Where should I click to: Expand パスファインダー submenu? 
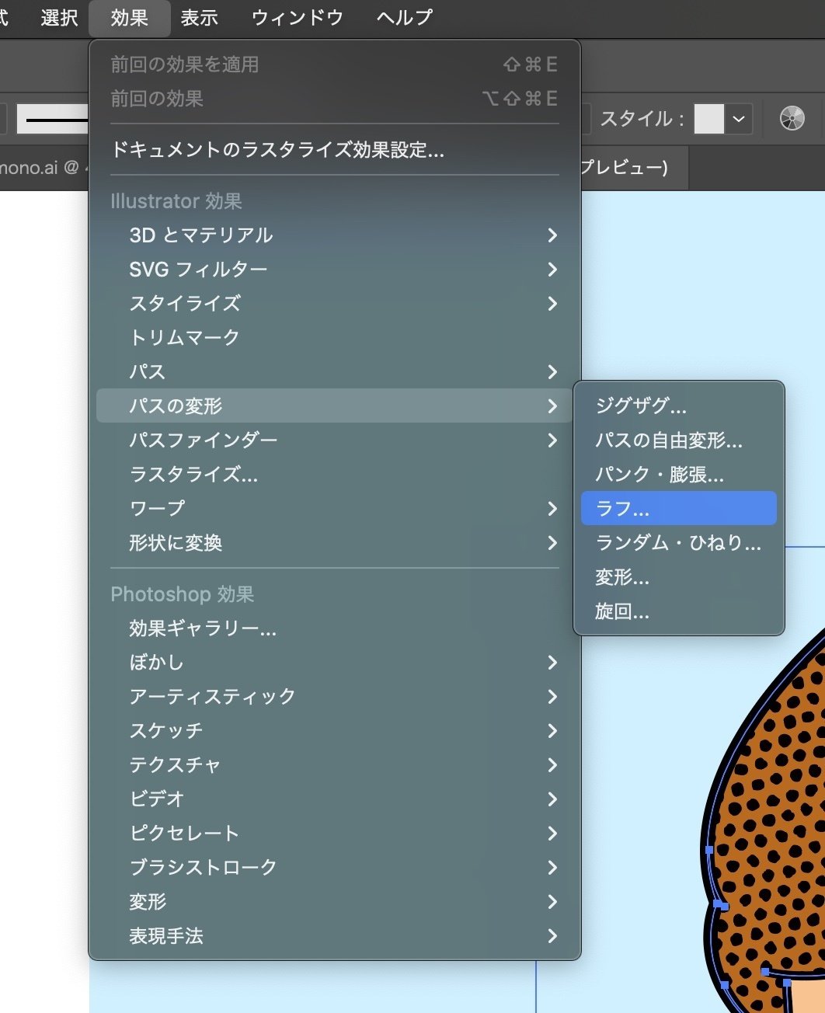335,440
